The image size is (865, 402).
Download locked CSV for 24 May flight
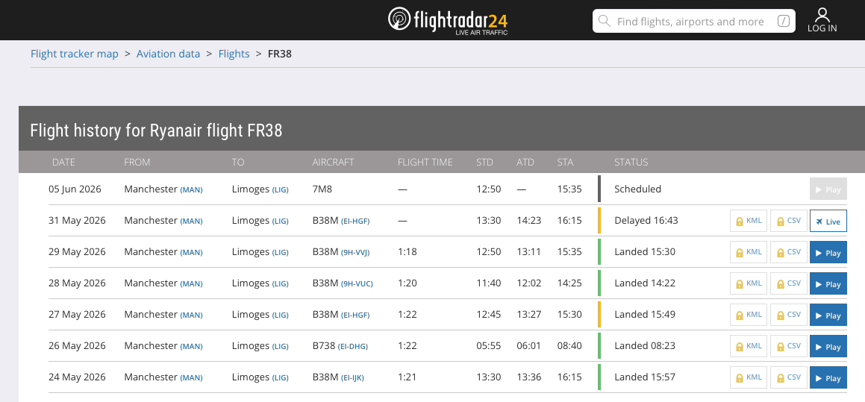pos(788,377)
